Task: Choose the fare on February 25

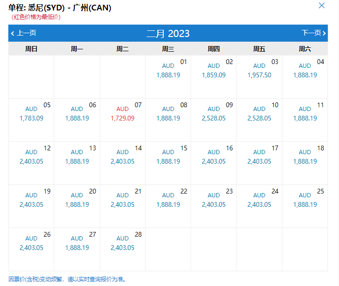Action: [305, 206]
